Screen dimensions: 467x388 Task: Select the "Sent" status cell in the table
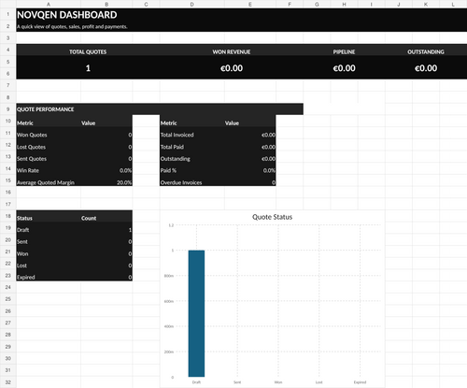(22, 242)
